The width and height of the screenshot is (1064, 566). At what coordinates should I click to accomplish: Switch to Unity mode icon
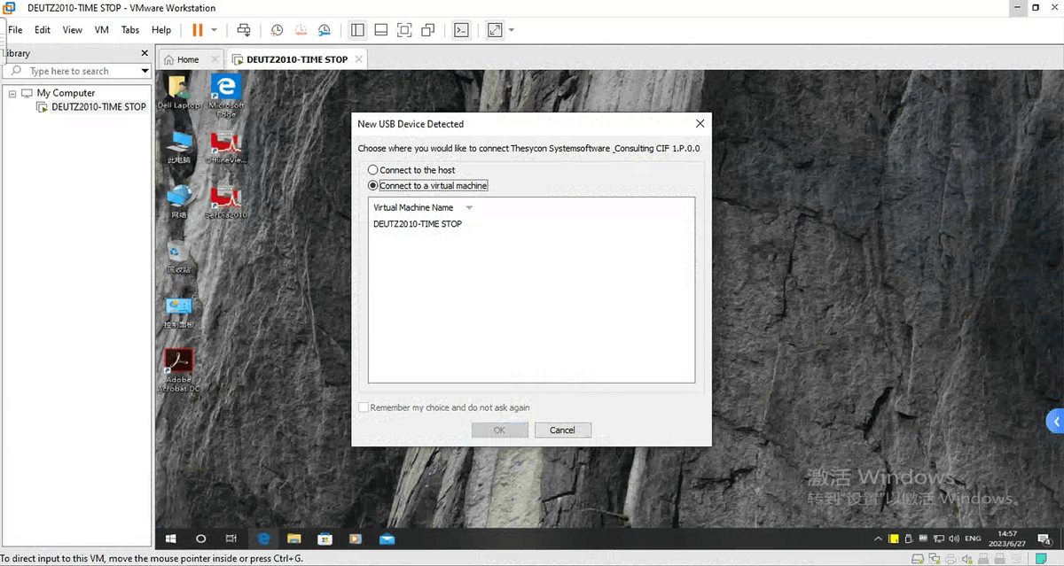point(428,29)
